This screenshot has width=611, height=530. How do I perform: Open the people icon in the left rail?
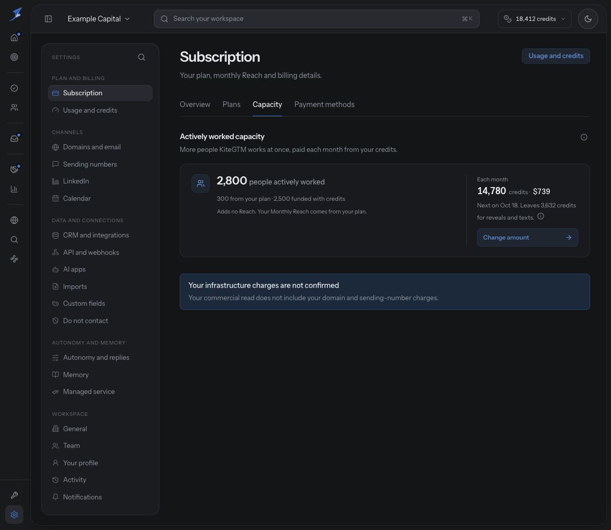[x=14, y=108]
